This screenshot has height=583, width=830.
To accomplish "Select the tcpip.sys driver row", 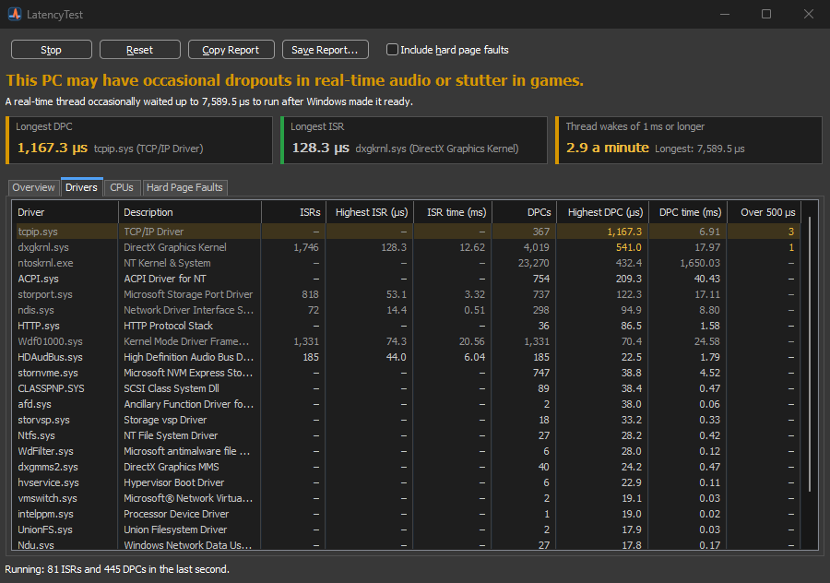I will click(x=406, y=232).
